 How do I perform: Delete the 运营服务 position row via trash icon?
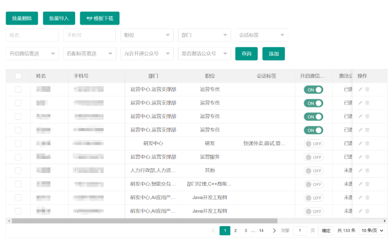point(368,157)
